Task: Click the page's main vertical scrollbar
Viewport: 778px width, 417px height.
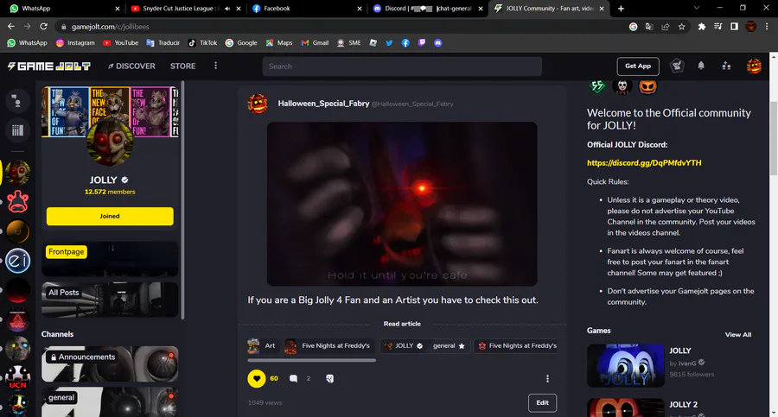Action: pos(774,138)
